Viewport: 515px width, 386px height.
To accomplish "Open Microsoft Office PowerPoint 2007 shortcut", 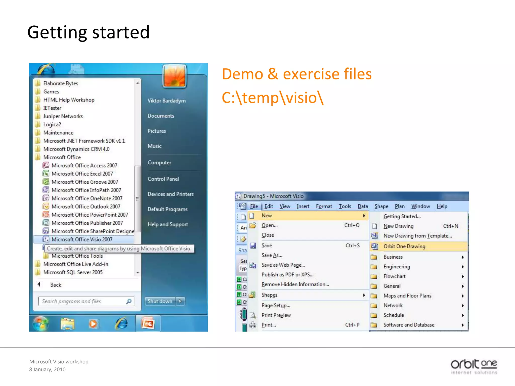I will (90, 215).
